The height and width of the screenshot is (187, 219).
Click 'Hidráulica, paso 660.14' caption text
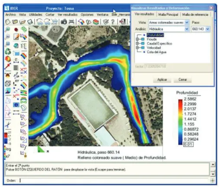[98, 152]
